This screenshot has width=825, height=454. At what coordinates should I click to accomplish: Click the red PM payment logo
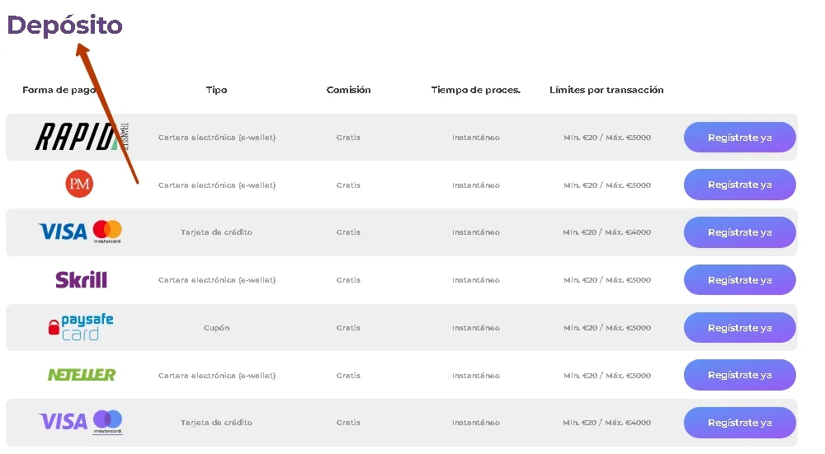pyautogui.click(x=79, y=184)
